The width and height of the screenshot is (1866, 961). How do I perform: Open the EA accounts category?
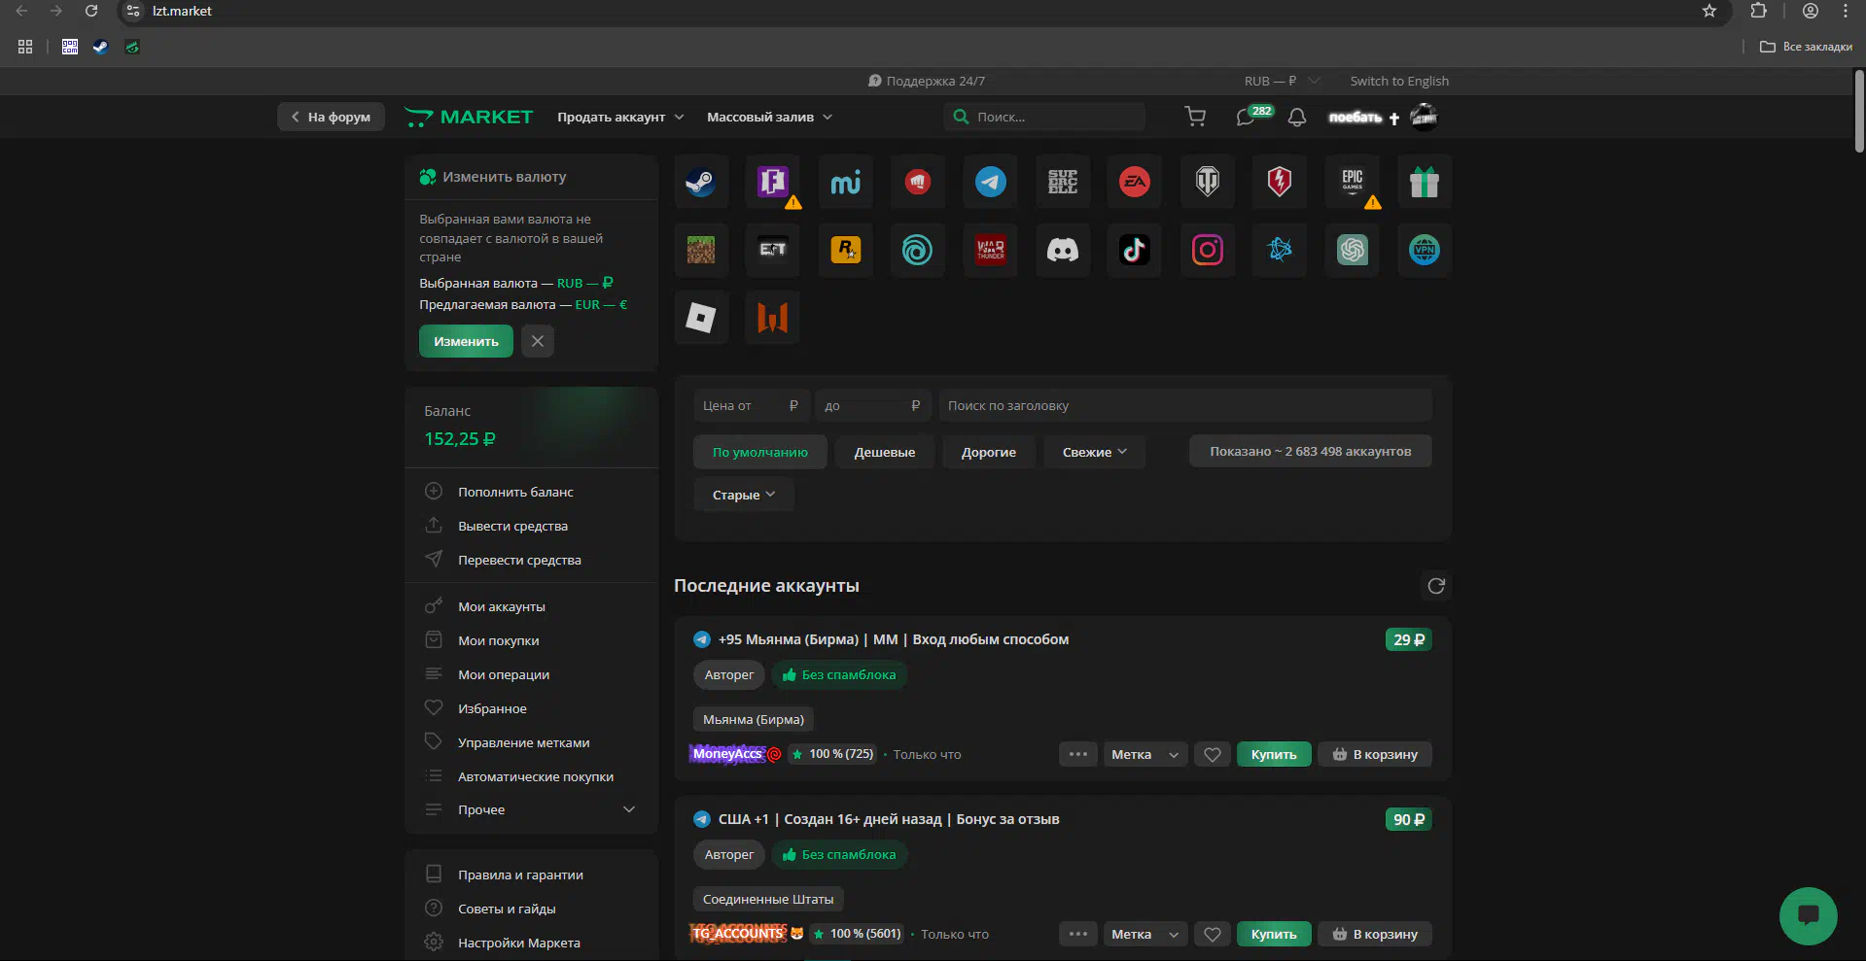click(x=1135, y=182)
